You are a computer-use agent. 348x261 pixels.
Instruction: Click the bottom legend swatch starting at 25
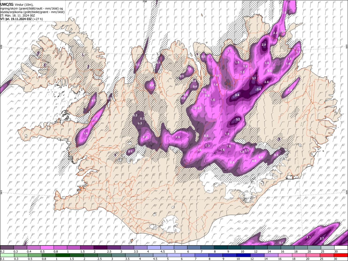pyautogui.click(x=327, y=255)
